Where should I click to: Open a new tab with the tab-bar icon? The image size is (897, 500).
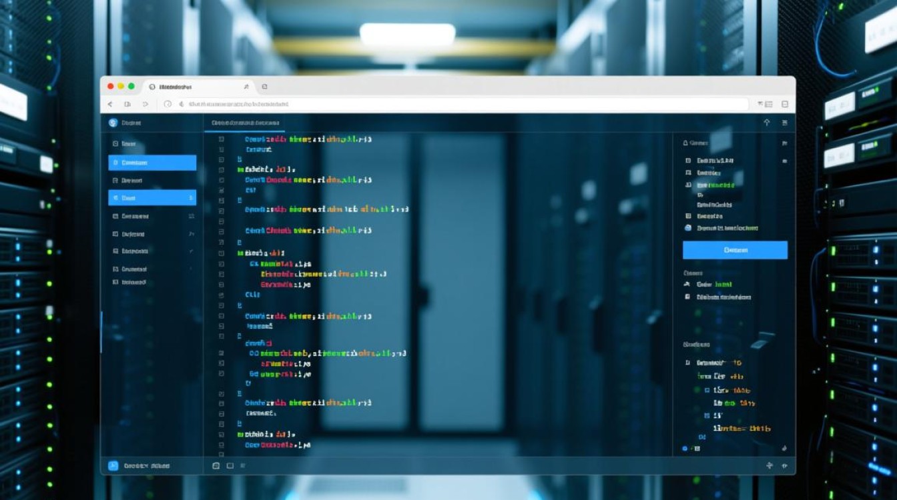pos(264,87)
